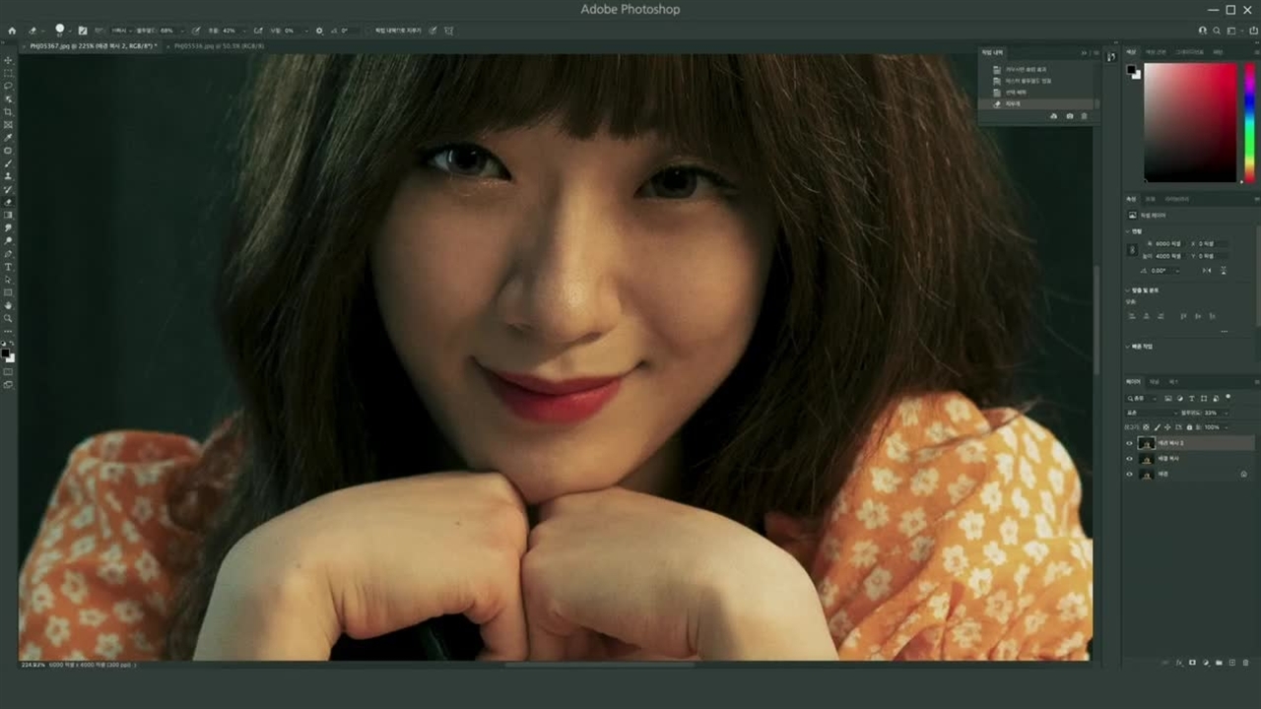Image resolution: width=1261 pixels, height=709 pixels.
Task: Select the eraser state in History panel
Action: pyautogui.click(x=1015, y=103)
